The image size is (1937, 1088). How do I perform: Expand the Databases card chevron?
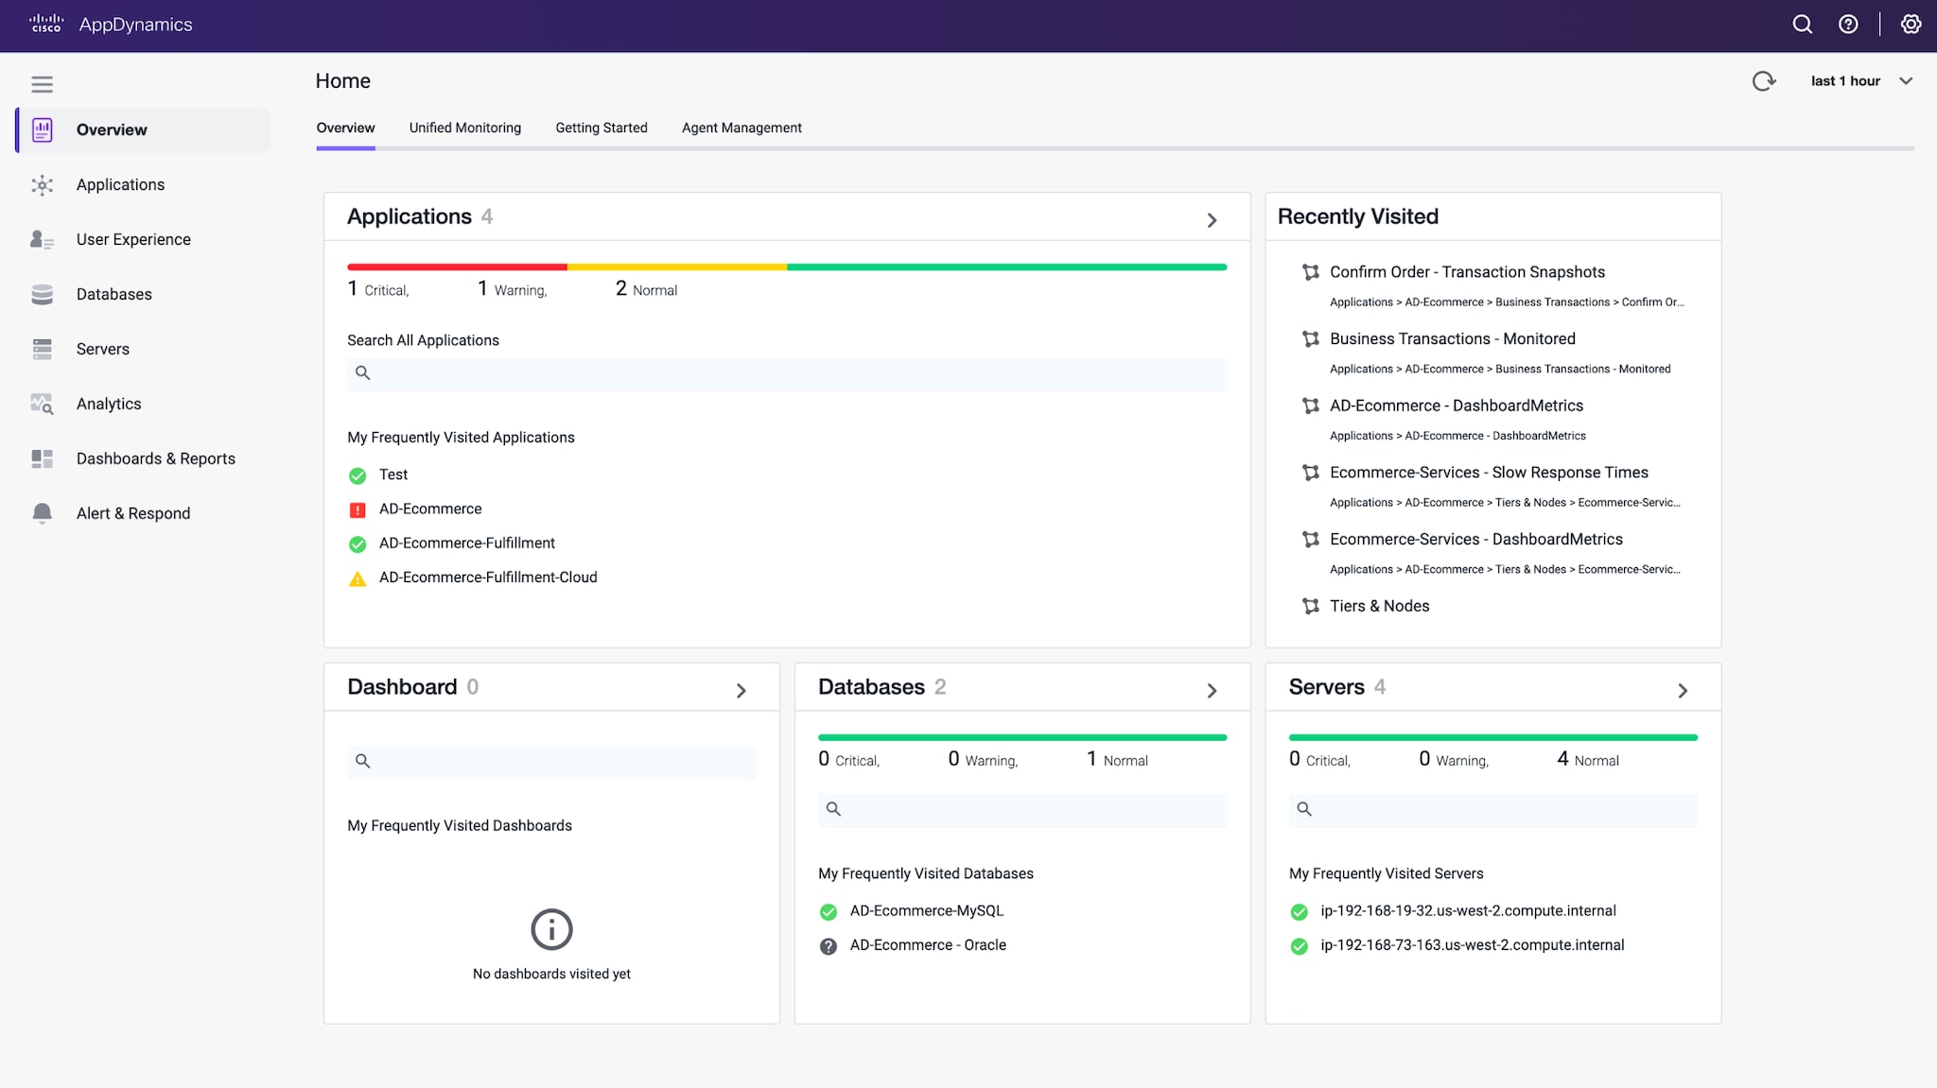(1212, 691)
